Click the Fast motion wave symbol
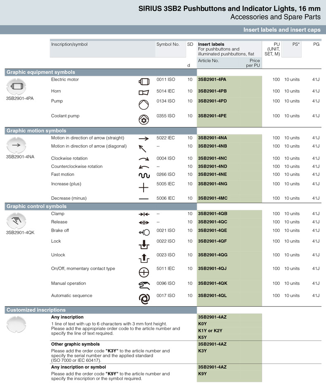The height and width of the screenshot is (392, 326). [143, 175]
